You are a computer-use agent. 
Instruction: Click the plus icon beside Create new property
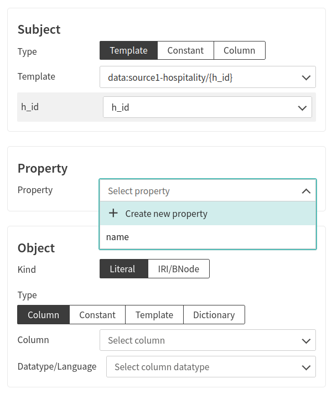pyautogui.click(x=113, y=213)
